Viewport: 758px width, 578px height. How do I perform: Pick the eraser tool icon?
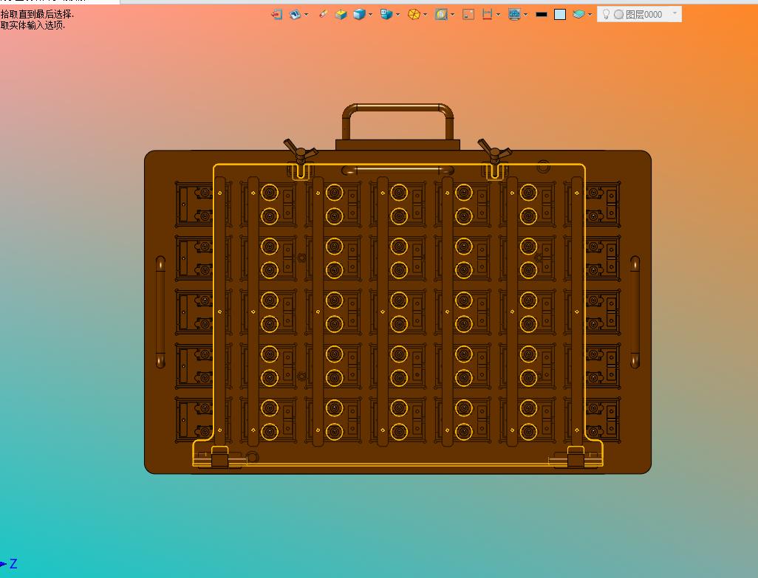(323, 15)
